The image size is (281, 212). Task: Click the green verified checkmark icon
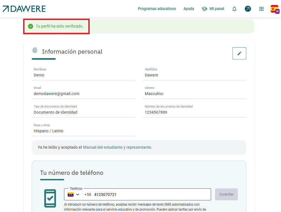(x=31, y=26)
